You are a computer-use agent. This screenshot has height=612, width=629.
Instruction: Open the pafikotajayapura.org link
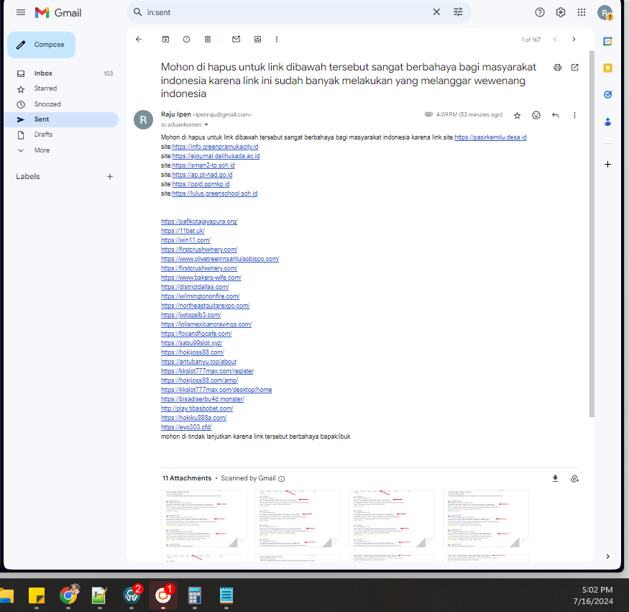point(199,221)
